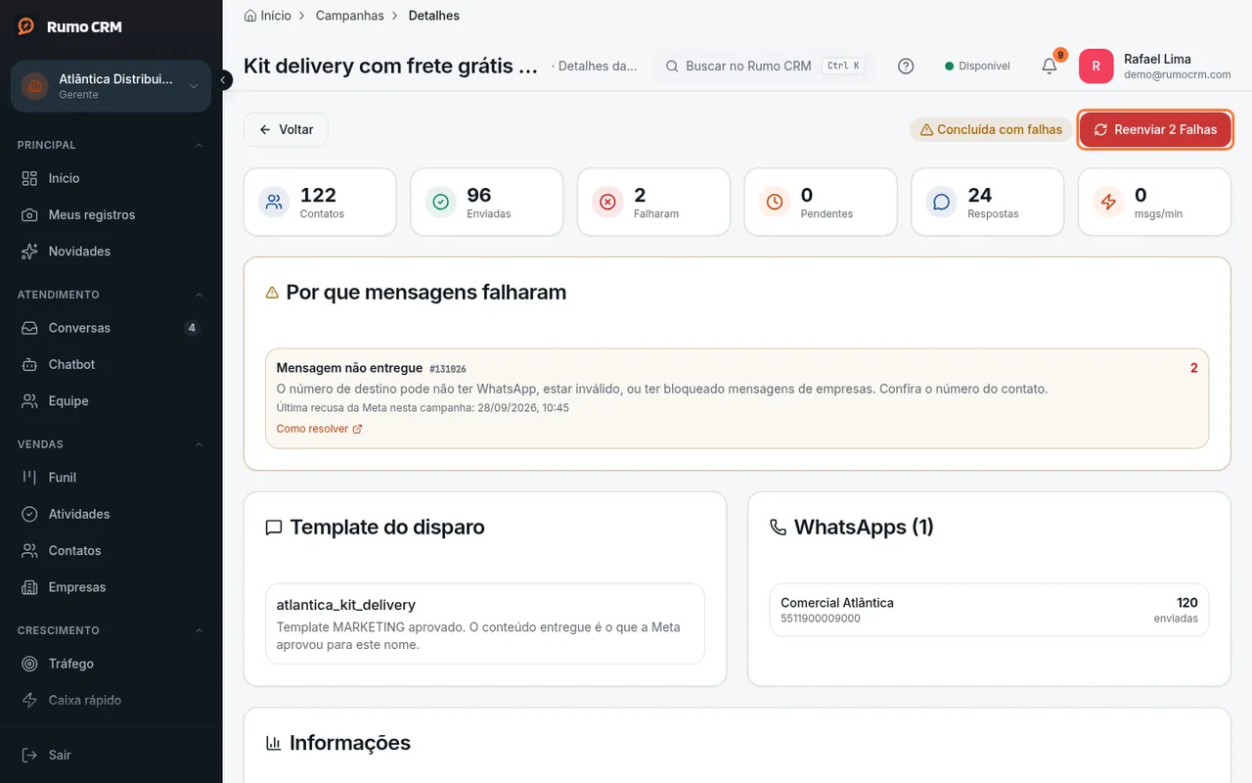Click the Atlântica Distribui workspace avatar icon
1252x783 pixels.
point(35,86)
